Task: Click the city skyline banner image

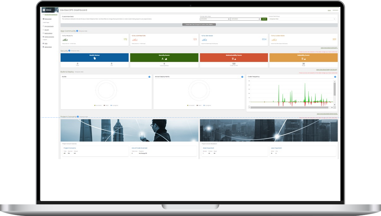Action: (x=269, y=130)
